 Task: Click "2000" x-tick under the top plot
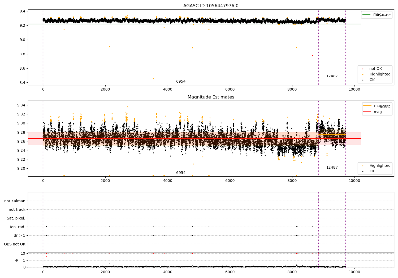click(105, 89)
